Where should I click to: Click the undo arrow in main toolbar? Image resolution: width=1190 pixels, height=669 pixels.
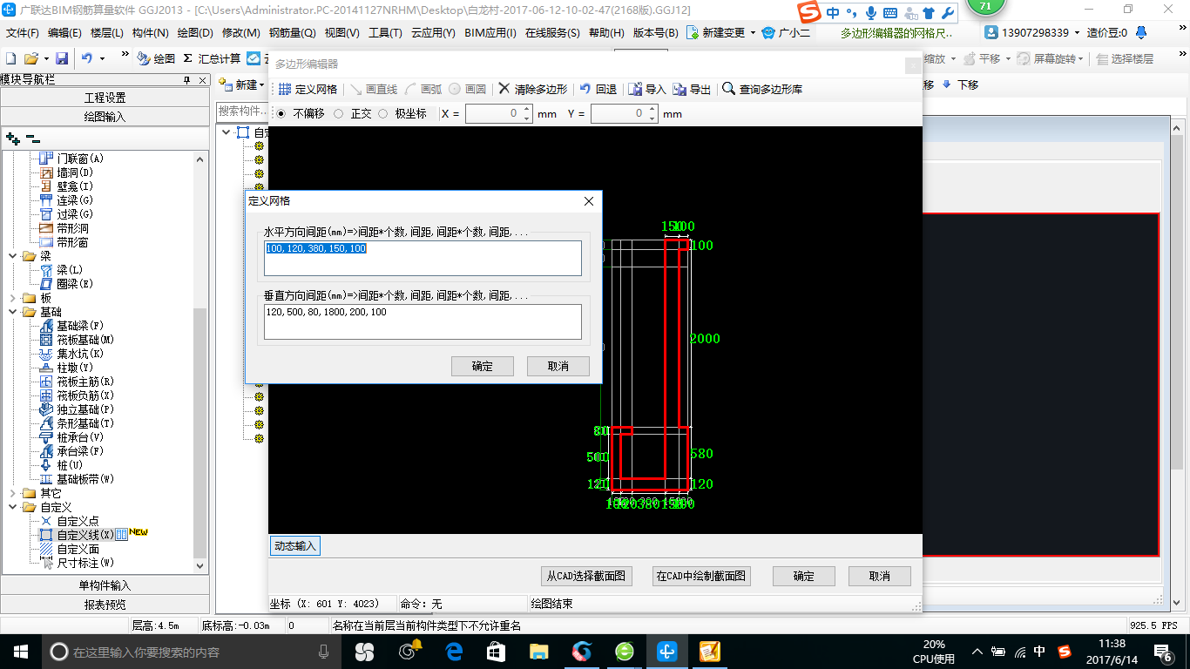(x=87, y=58)
